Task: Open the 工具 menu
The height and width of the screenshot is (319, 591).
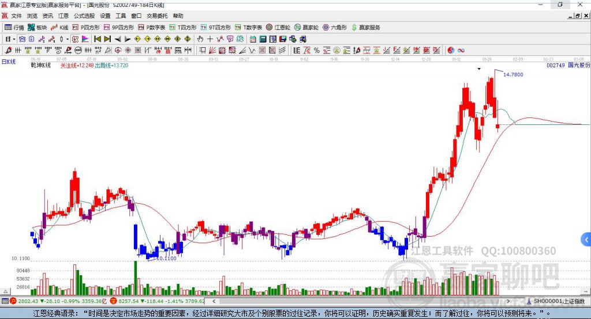Action: pos(121,16)
